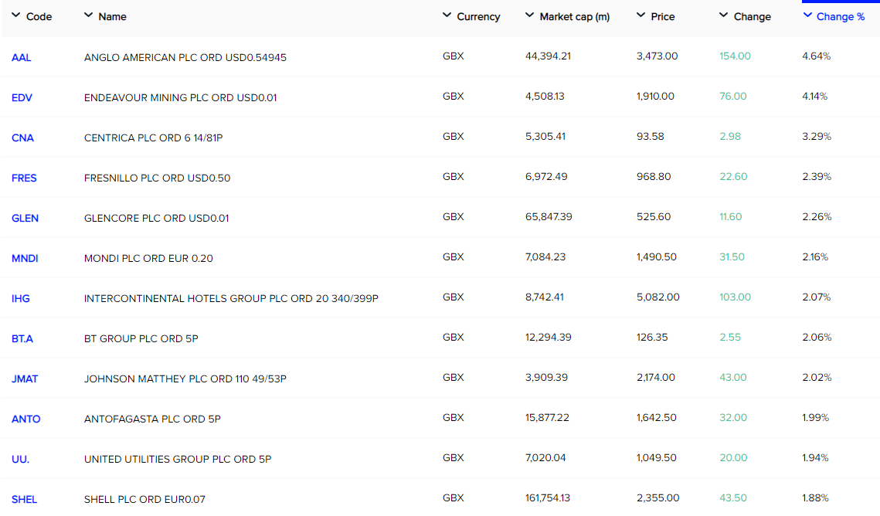This screenshot has height=516, width=880.
Task: Sort table by Market cap (m) label
Action: [x=574, y=17]
